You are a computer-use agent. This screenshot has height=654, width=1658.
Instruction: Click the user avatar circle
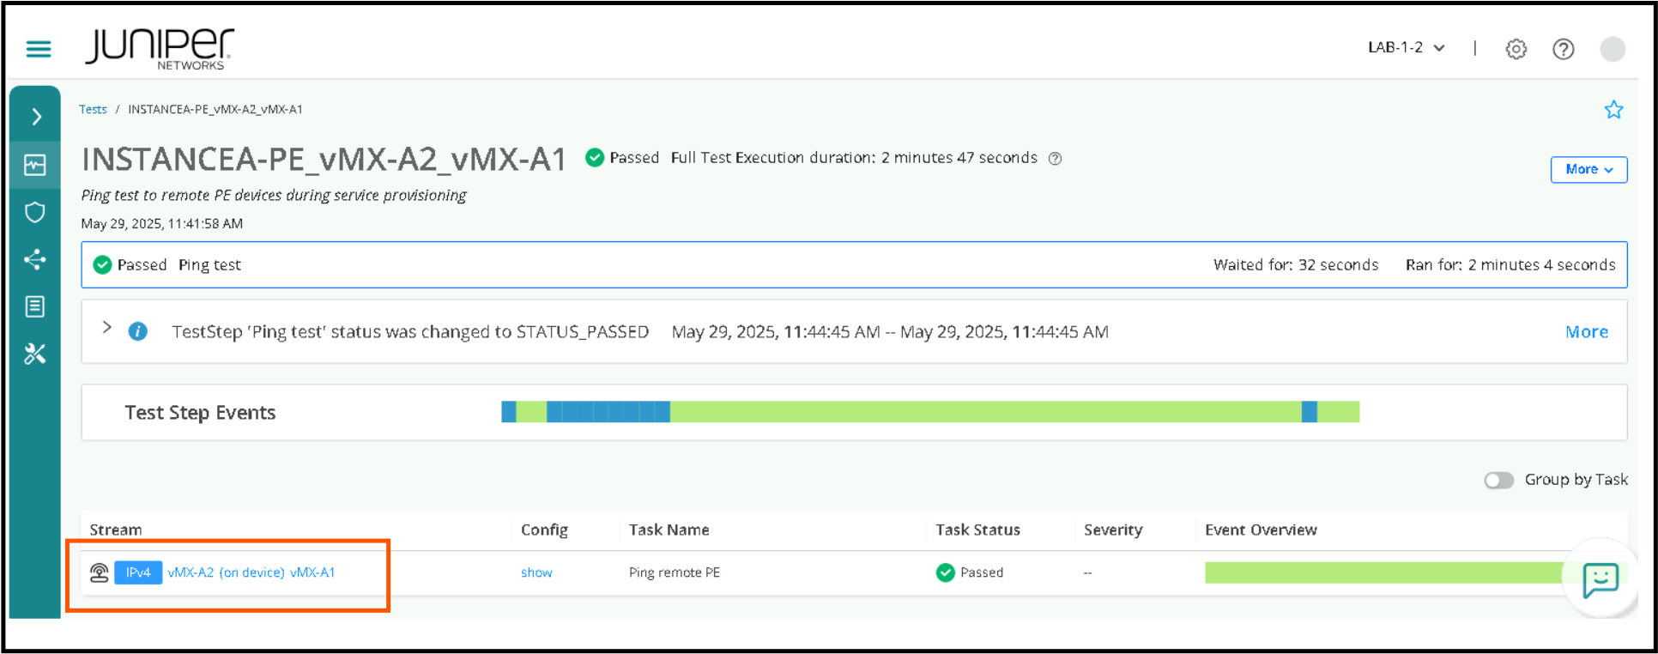(1612, 49)
